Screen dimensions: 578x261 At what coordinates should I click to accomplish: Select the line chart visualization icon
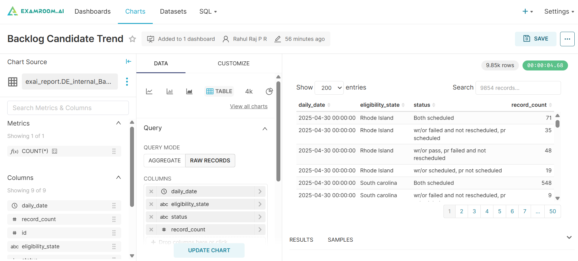tap(149, 91)
